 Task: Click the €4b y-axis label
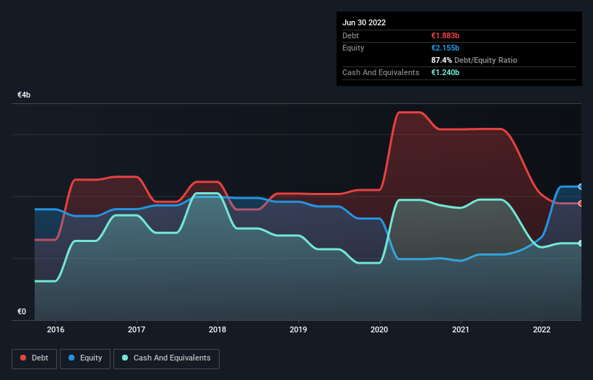tap(24, 95)
